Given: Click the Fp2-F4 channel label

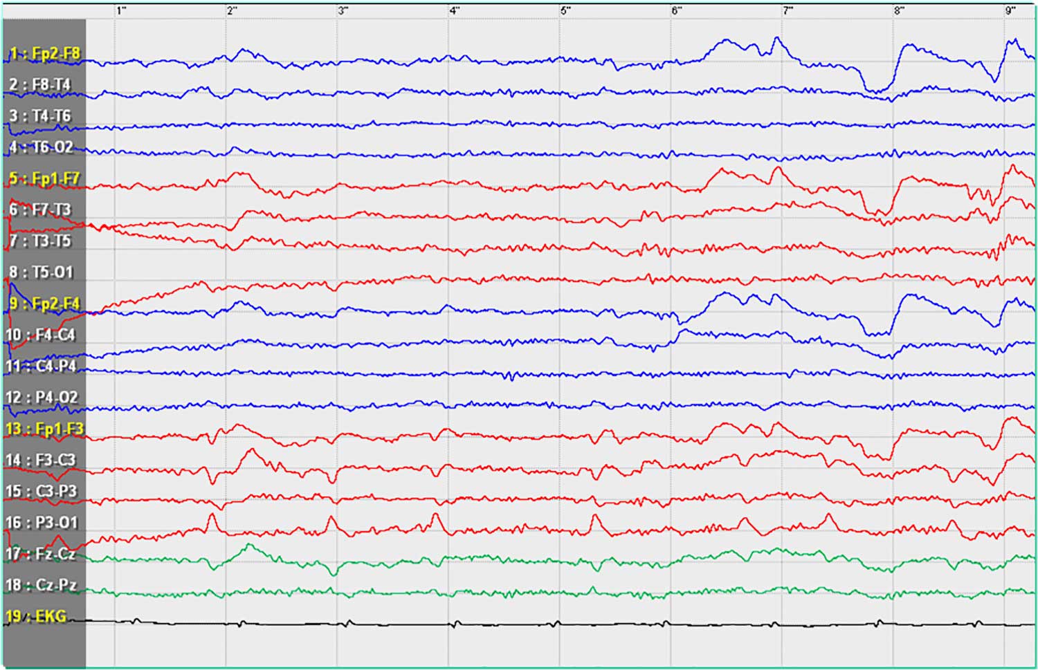Looking at the screenshot, I should tap(44, 304).
